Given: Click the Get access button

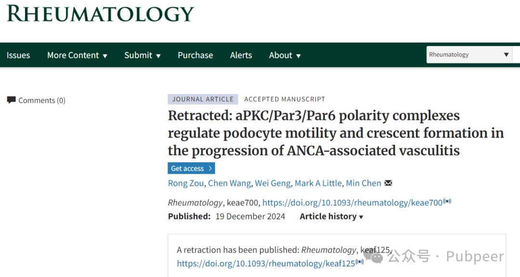Looking at the screenshot, I should tap(191, 168).
